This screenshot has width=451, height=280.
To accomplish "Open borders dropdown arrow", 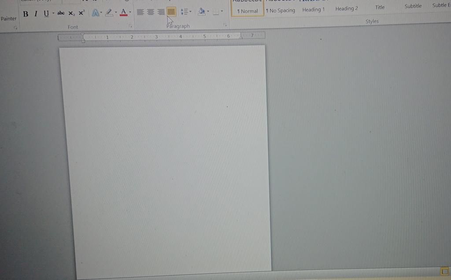I will pyautogui.click(x=222, y=11).
